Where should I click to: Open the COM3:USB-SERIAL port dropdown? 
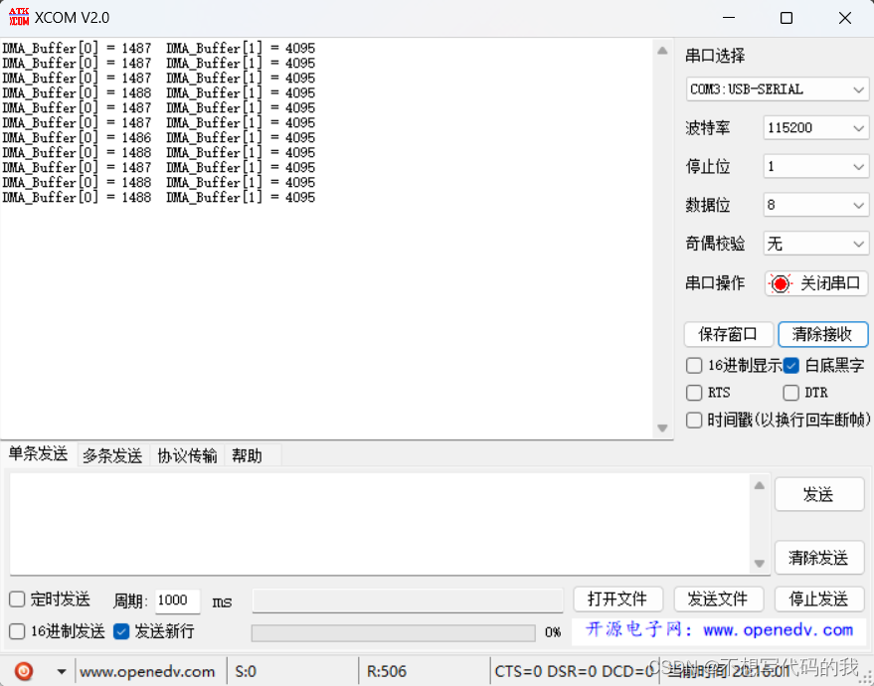(x=777, y=89)
